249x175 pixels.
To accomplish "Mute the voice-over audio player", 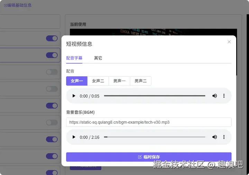I will pyautogui.click(x=214, y=96).
